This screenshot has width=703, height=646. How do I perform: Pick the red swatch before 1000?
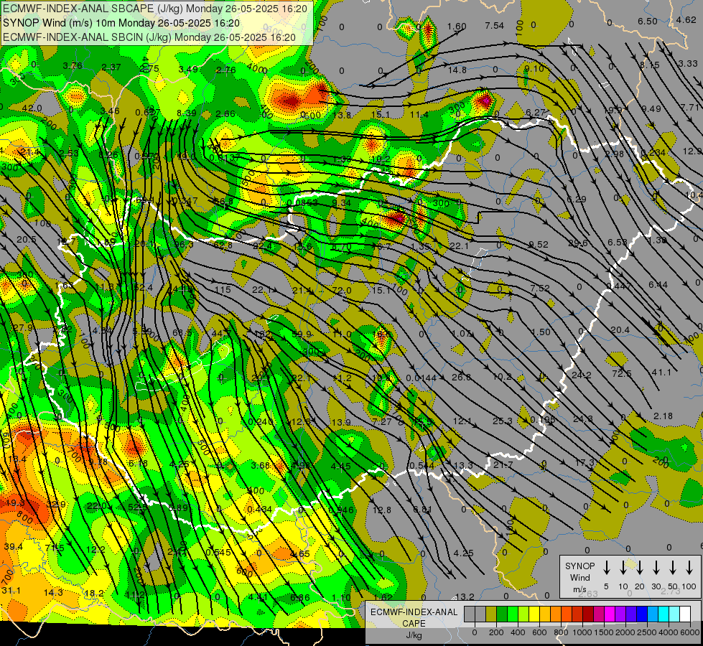pyautogui.click(x=577, y=614)
